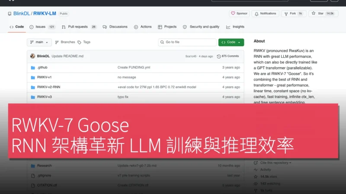This screenshot has width=346, height=194.
Task: Click folder icon of RWKV-v1
Action: tap(33, 78)
